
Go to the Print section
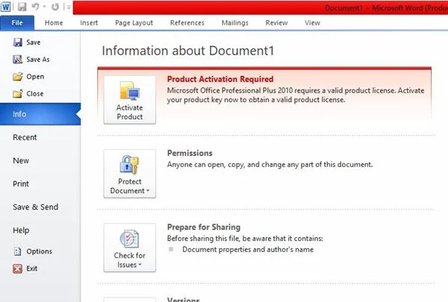tap(21, 183)
